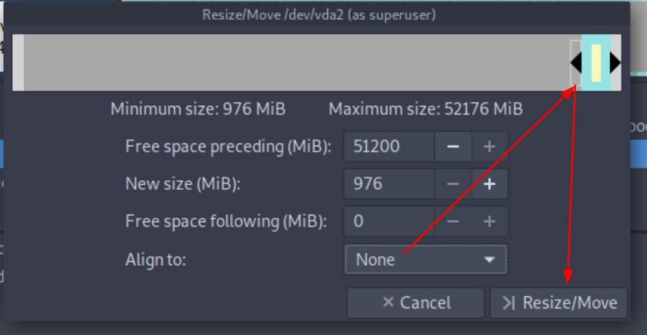Click the minus button beside New size
Viewport: 647px width, 335px height.
[453, 184]
